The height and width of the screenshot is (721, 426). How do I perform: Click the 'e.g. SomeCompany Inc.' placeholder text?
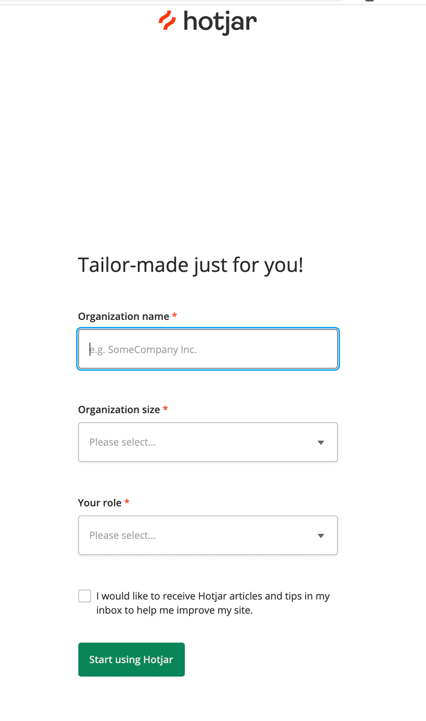(x=143, y=350)
